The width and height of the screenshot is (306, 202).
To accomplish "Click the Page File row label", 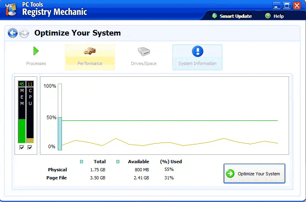I will click(x=57, y=178).
